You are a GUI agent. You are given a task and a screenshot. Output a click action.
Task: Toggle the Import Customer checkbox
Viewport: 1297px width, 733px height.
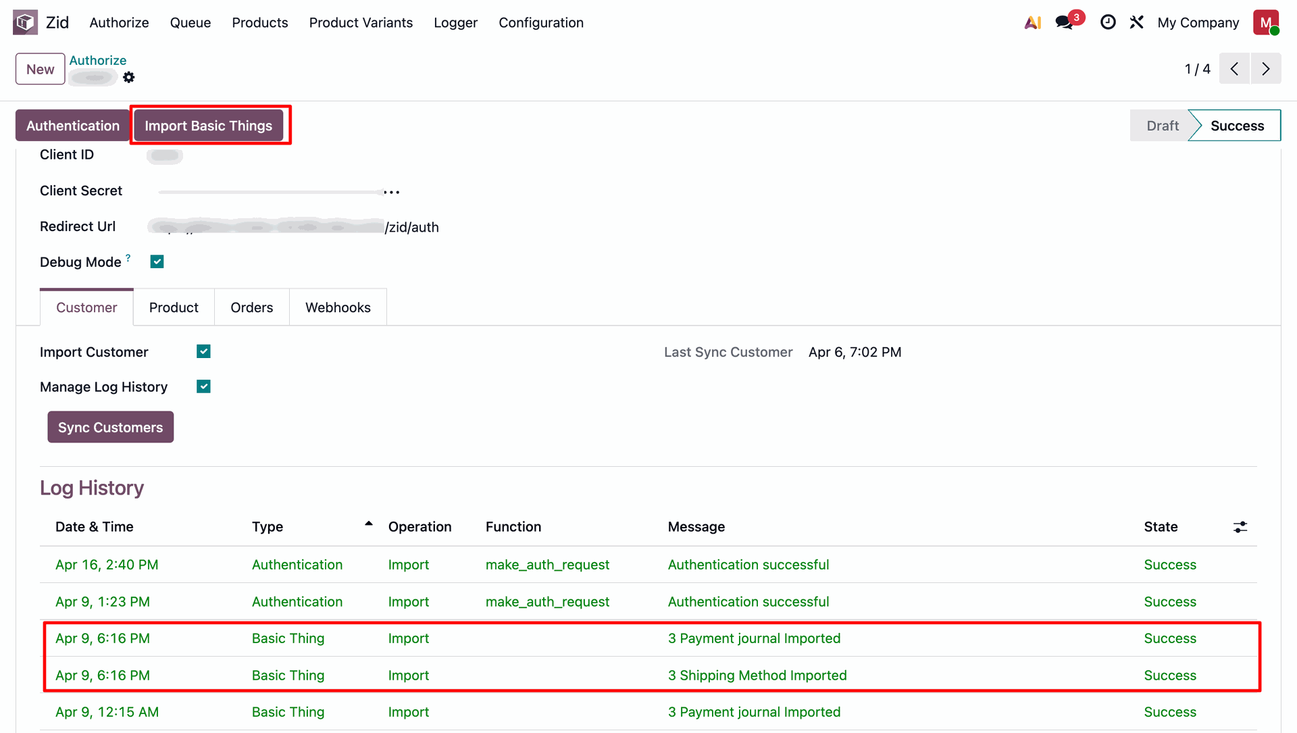pos(203,351)
